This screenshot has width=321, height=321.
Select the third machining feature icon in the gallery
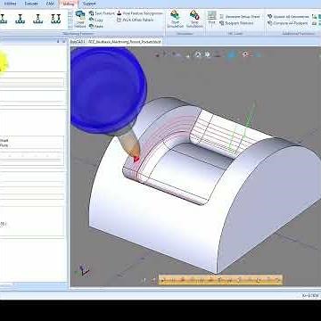[38, 19]
